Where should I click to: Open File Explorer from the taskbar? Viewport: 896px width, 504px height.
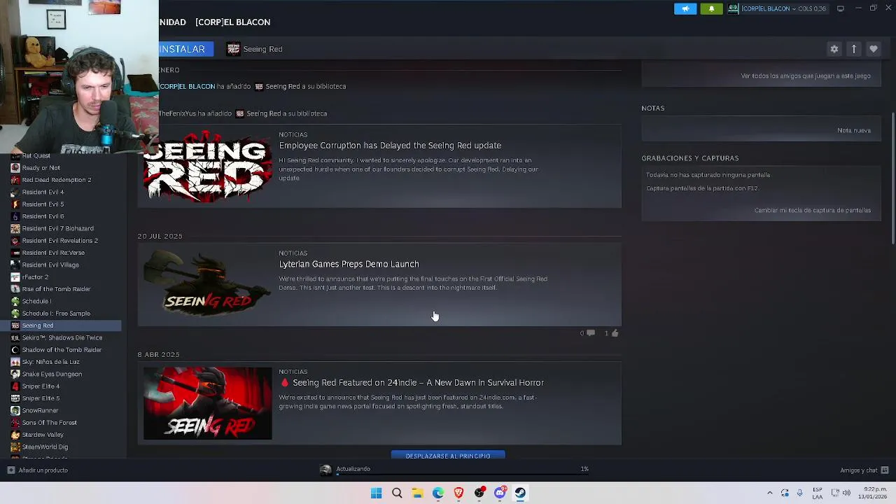coord(417,493)
